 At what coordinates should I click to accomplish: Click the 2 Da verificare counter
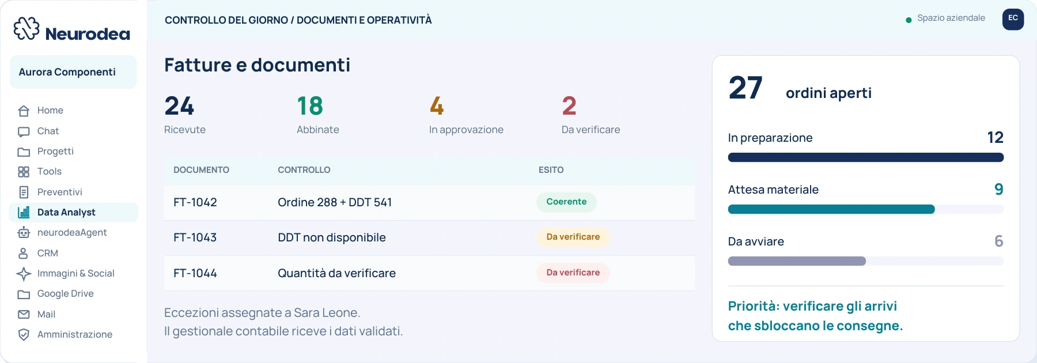click(591, 115)
